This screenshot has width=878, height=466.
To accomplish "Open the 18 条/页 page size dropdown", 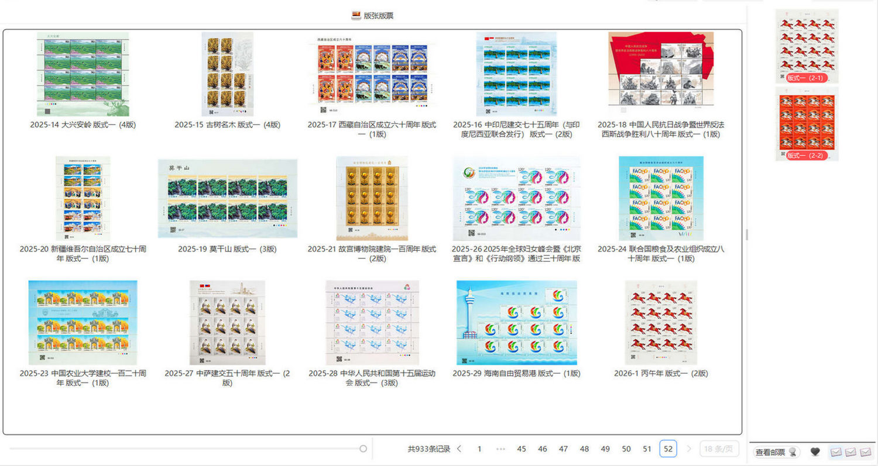I will click(x=719, y=449).
